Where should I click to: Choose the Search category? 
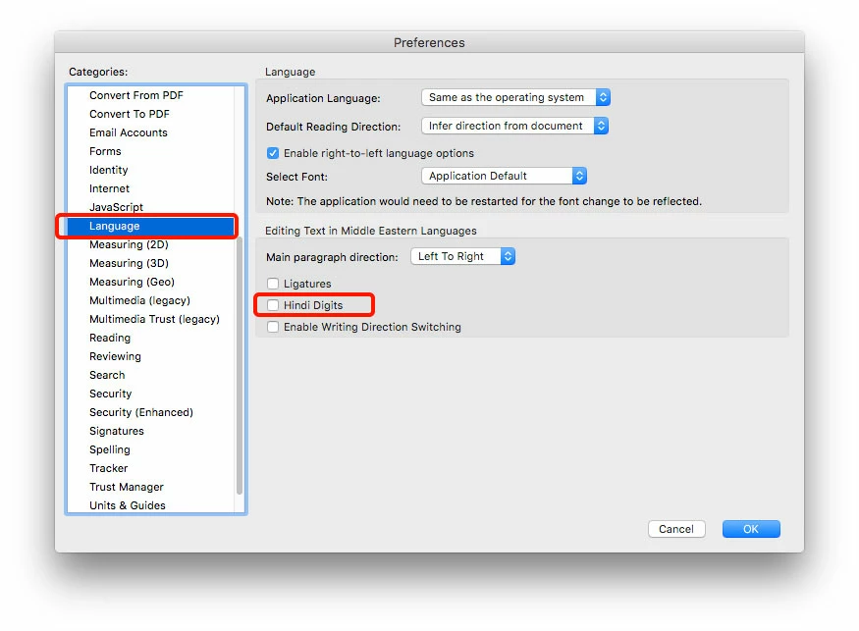[x=150, y=375]
